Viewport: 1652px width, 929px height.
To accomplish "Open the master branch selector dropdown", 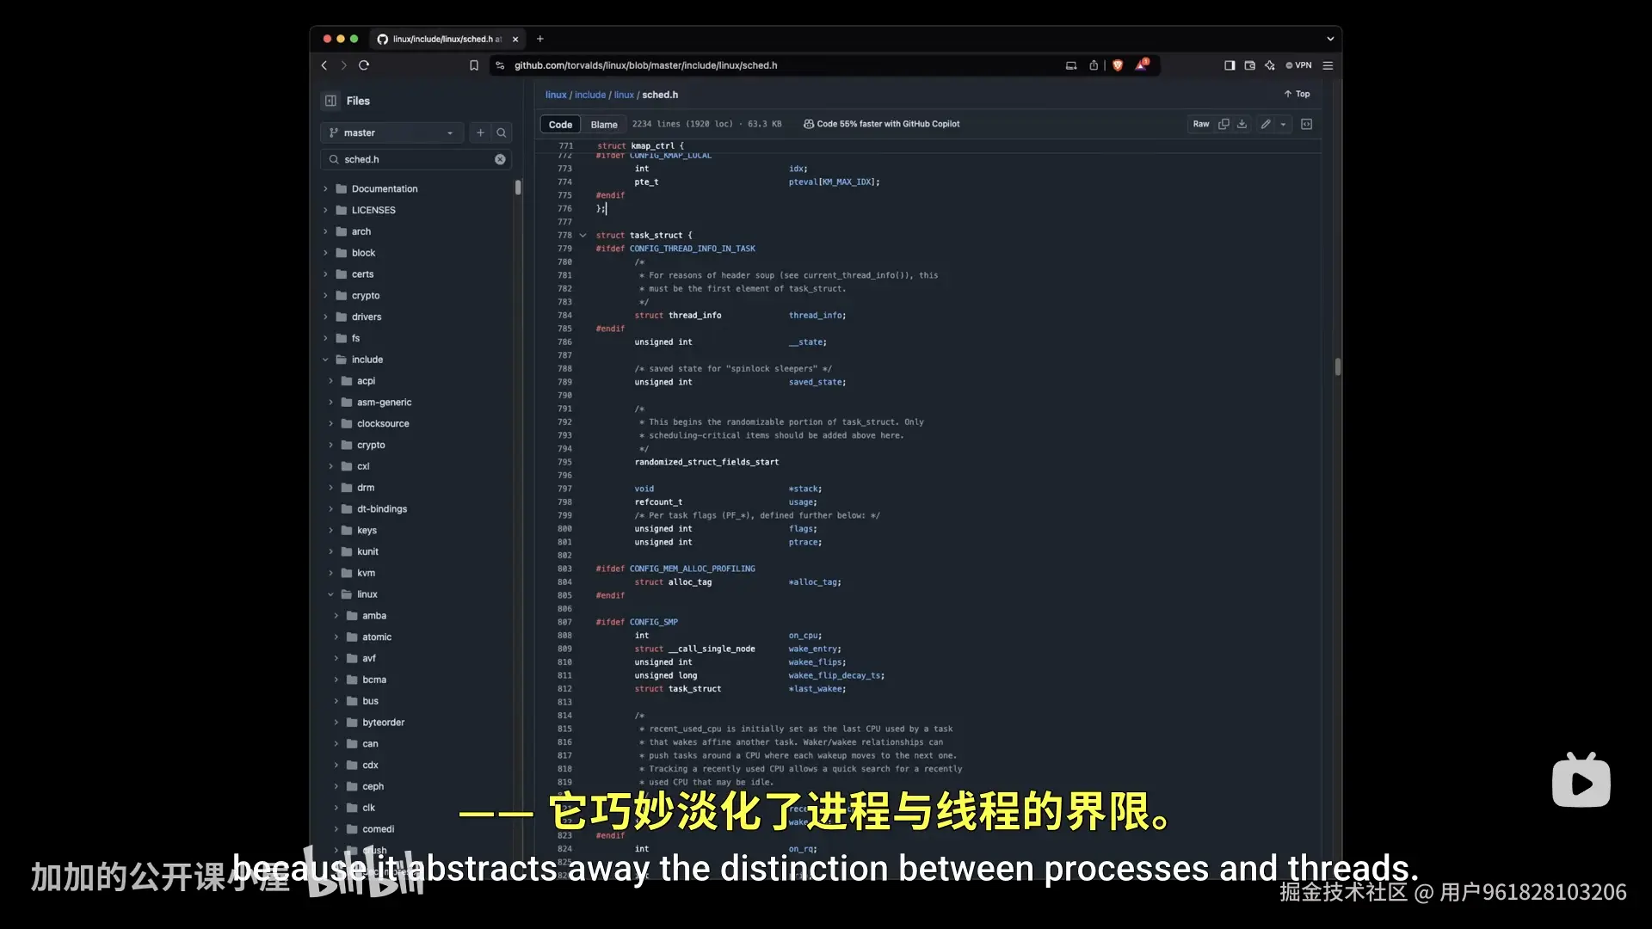I will tap(391, 132).
